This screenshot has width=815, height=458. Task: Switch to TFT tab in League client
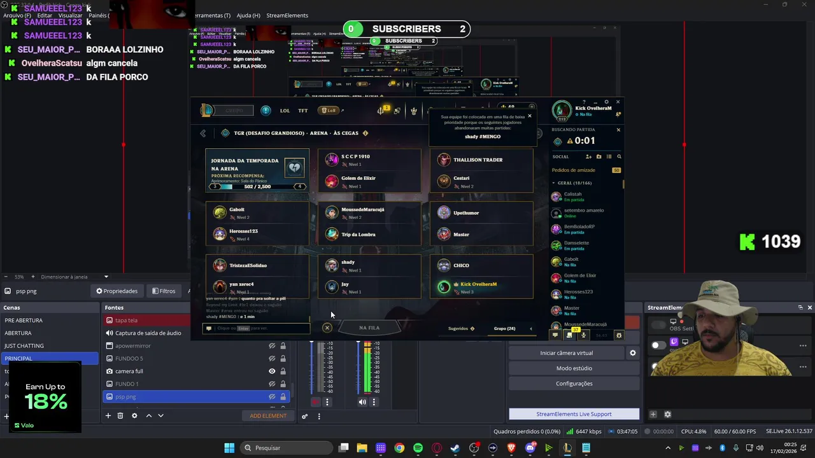(x=303, y=110)
